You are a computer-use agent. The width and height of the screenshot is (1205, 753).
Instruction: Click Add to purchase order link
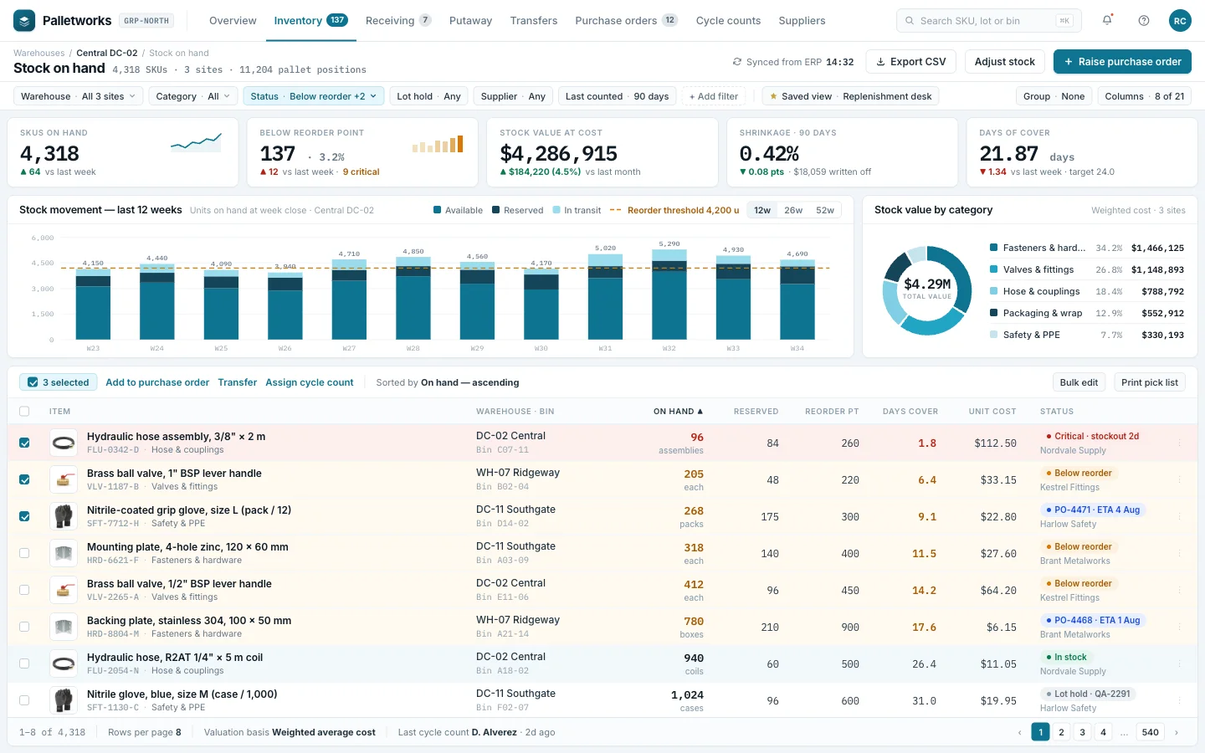pyautogui.click(x=157, y=382)
